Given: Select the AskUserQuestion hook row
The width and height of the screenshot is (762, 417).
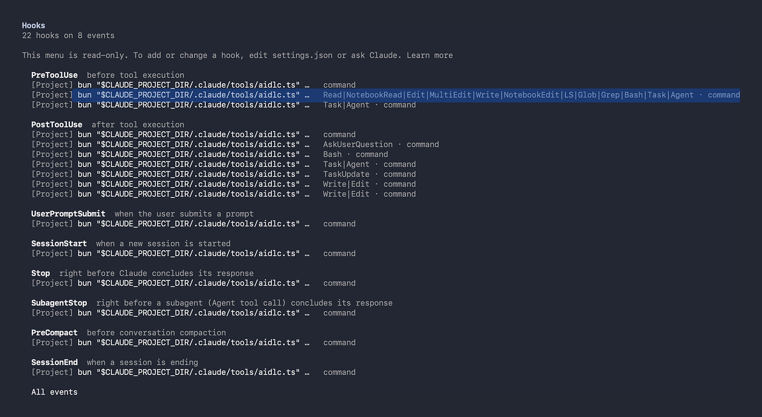Looking at the screenshot, I should [235, 144].
